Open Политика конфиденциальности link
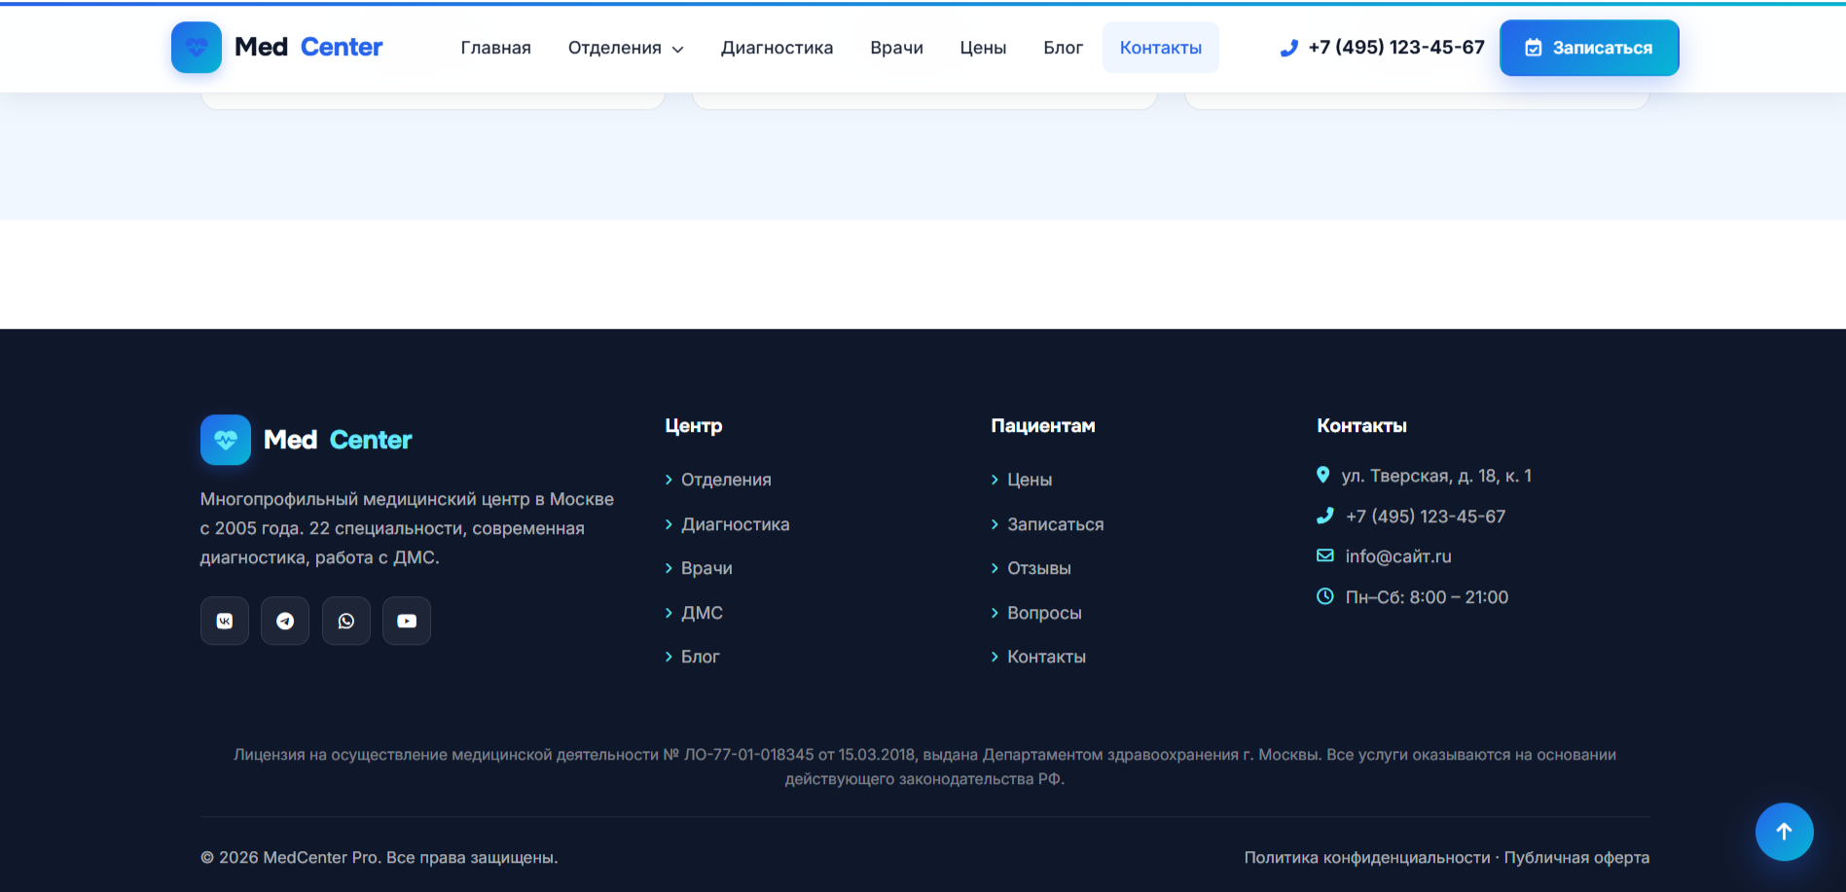This screenshot has height=892, width=1846. point(1367,857)
